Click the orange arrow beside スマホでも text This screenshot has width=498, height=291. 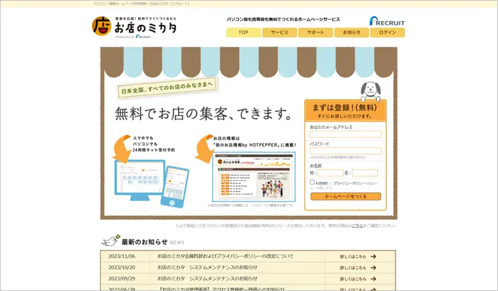(122, 148)
